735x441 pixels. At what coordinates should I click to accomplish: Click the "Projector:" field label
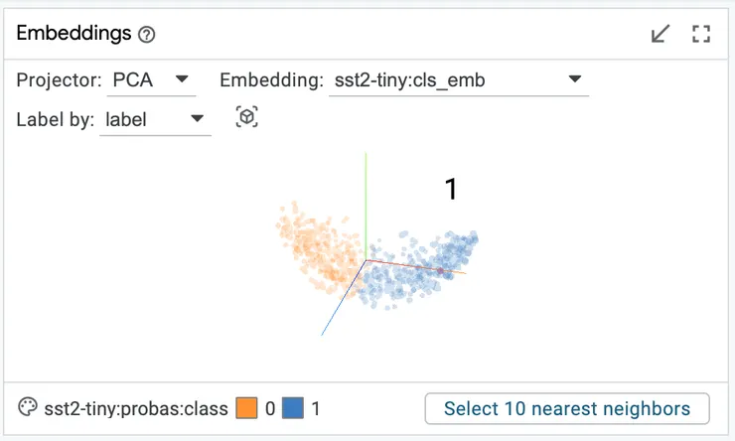pos(59,80)
